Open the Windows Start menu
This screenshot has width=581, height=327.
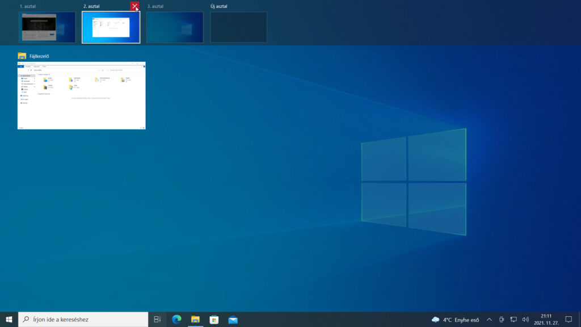(9, 319)
